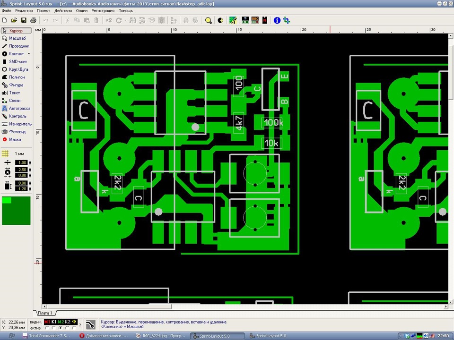Set M1 as active layer radio
The width and height of the screenshot is (454, 340).
click(x=47, y=328)
